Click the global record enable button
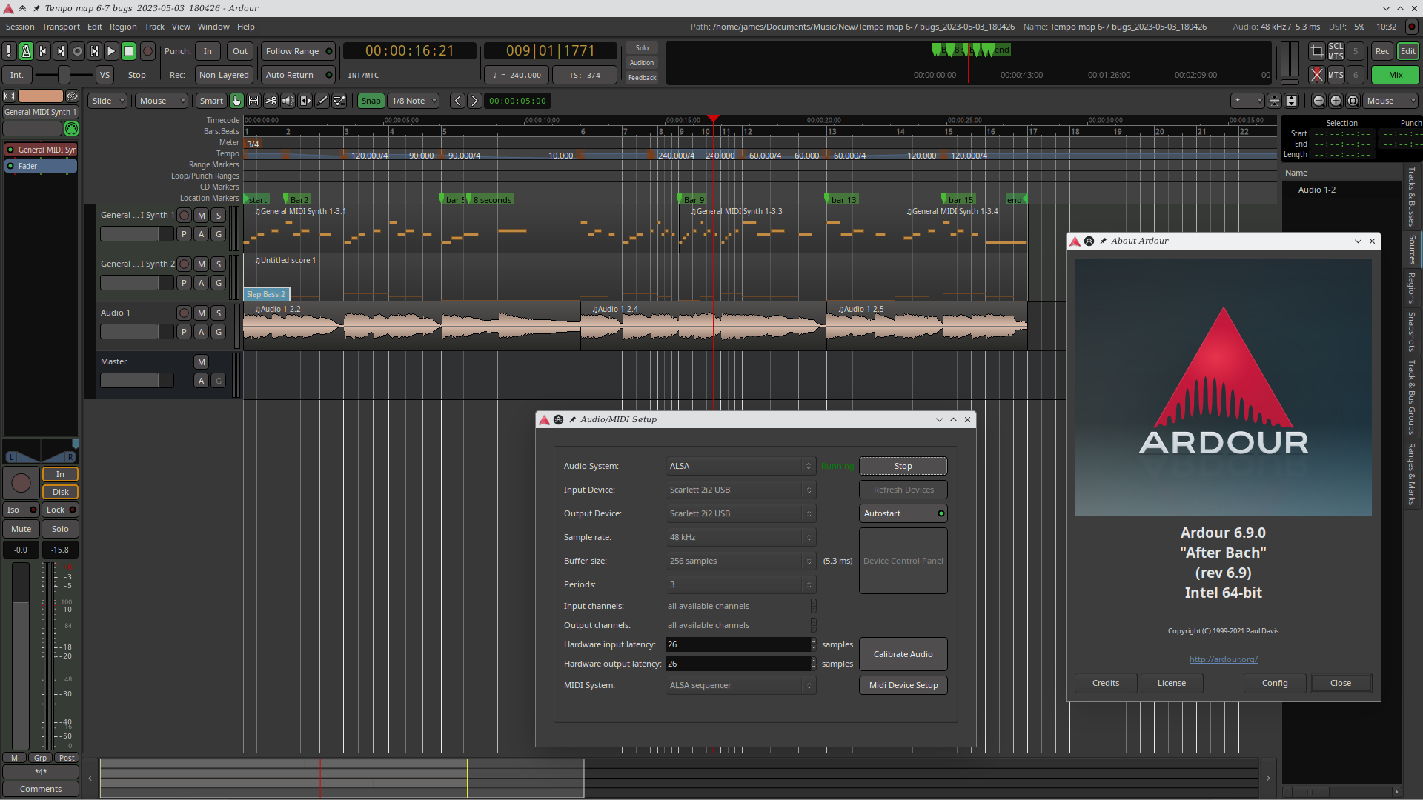This screenshot has width=1423, height=800. tap(147, 51)
